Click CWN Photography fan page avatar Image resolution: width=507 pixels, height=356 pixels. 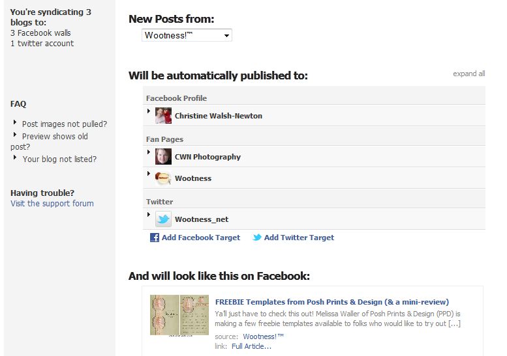tap(163, 156)
